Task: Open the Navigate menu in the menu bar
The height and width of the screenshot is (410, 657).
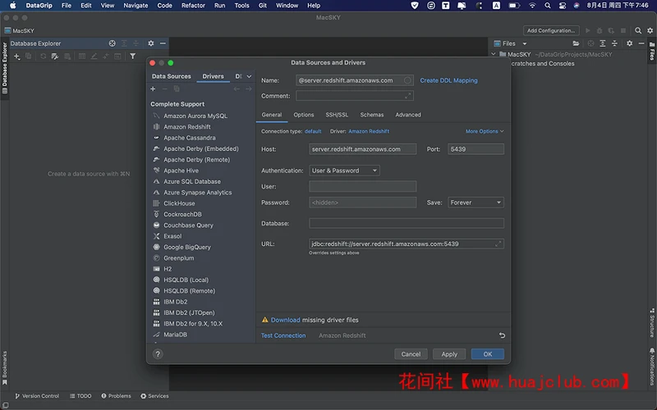Action: coord(136,6)
